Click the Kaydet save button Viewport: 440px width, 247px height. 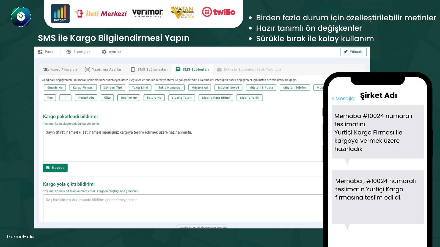55,168
